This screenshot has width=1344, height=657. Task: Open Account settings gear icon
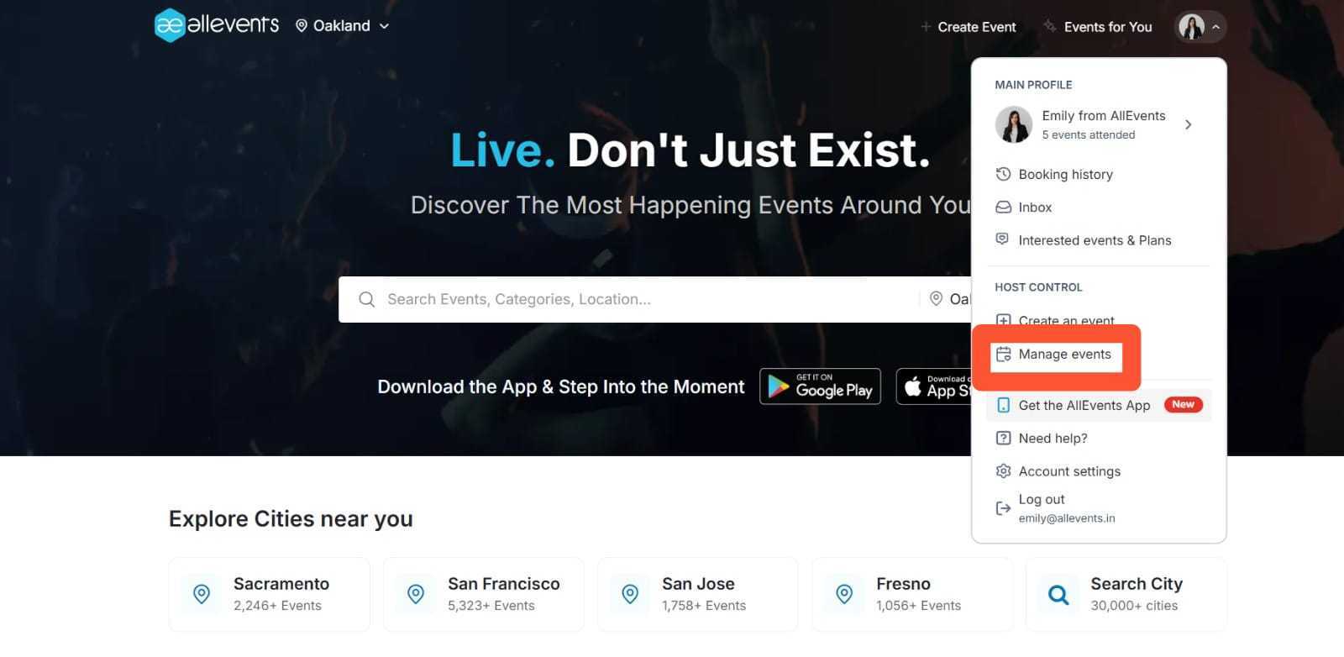tap(1003, 471)
